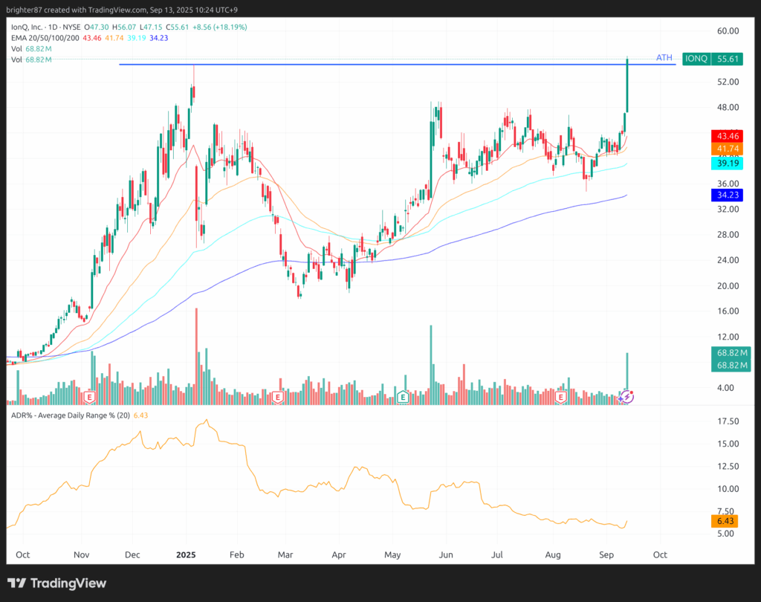
Task: Click the blue ATH line label
Action: 664,58
